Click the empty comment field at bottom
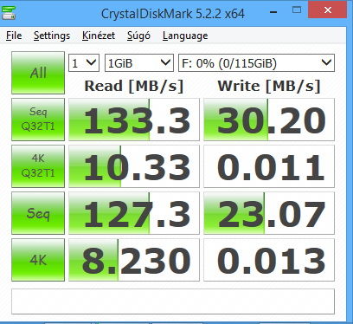 point(173,301)
